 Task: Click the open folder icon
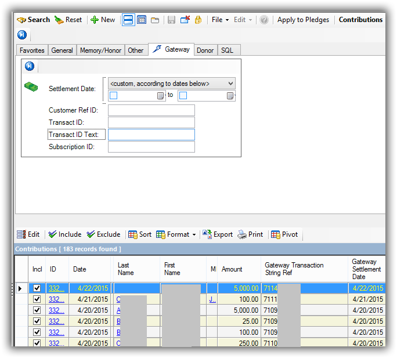coord(155,20)
